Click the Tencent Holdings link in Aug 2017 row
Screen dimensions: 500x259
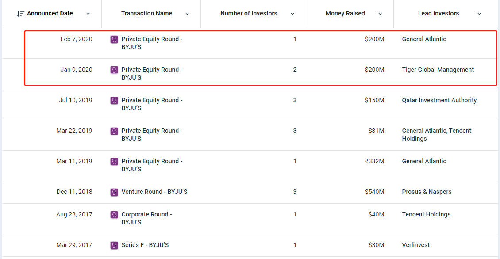tap(426, 214)
